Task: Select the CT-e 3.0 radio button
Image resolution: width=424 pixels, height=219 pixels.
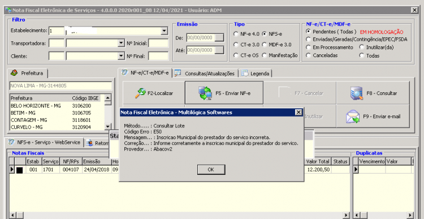Action: [236, 45]
